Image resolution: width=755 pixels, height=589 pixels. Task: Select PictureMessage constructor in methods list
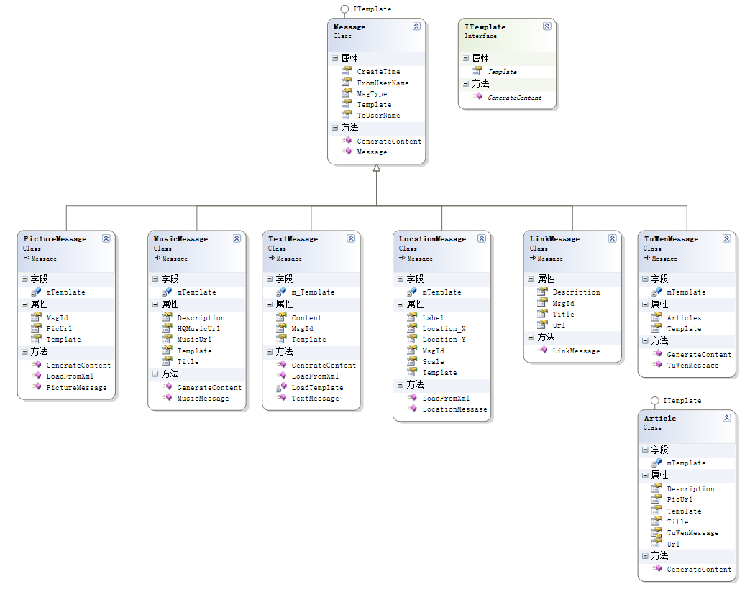click(x=76, y=388)
